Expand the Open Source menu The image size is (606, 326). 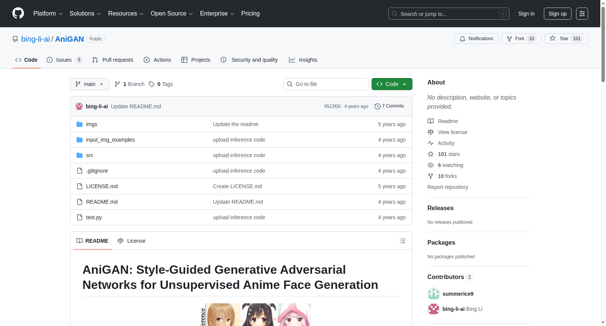coord(172,14)
